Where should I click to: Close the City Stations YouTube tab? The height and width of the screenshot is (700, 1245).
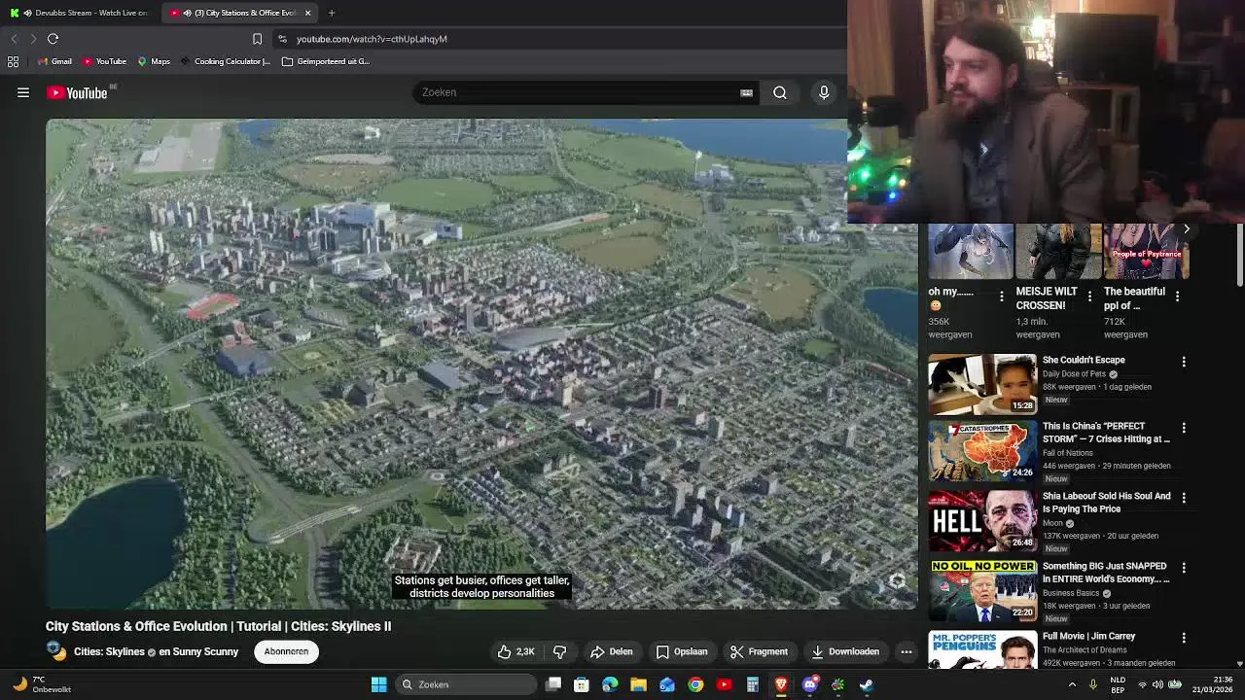tap(307, 13)
